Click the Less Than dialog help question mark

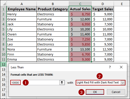pyautogui.click(x=110, y=67)
